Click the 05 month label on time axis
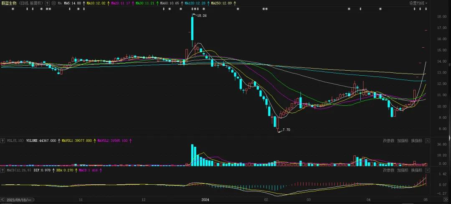The width and height of the screenshot is (451, 204). tap(426, 200)
